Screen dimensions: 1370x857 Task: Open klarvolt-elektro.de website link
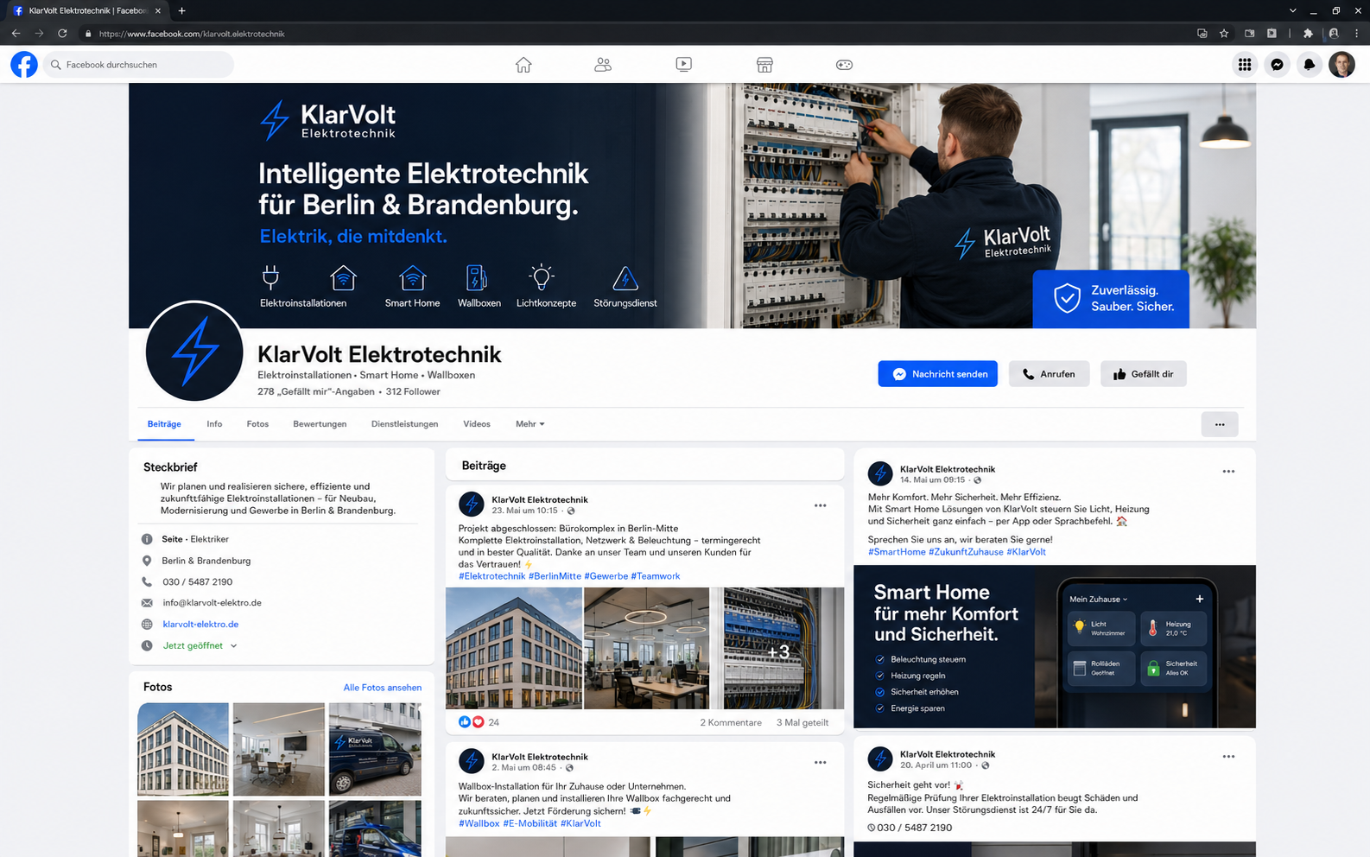200,624
